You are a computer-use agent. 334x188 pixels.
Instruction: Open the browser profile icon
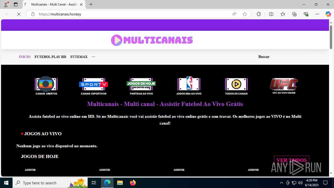(6, 4)
